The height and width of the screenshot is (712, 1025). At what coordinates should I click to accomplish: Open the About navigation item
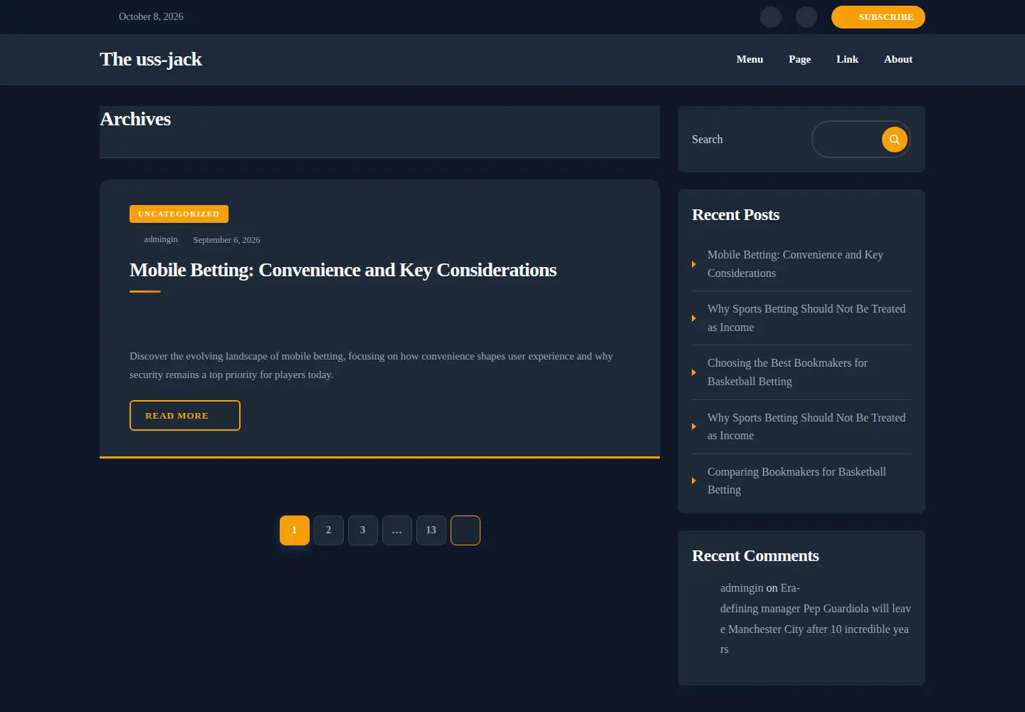[x=898, y=59]
